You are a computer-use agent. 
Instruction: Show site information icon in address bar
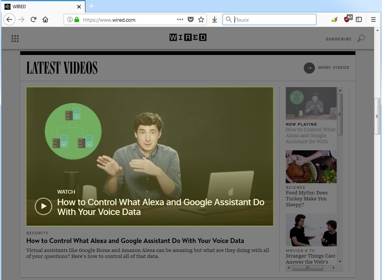70,19
